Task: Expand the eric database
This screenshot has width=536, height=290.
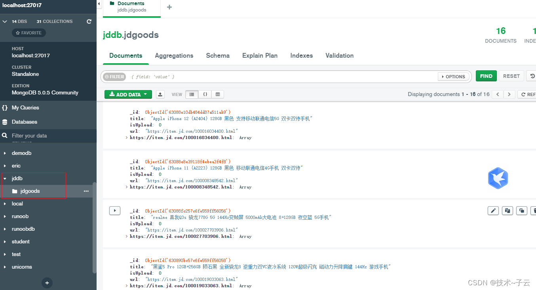Action: (x=5, y=166)
